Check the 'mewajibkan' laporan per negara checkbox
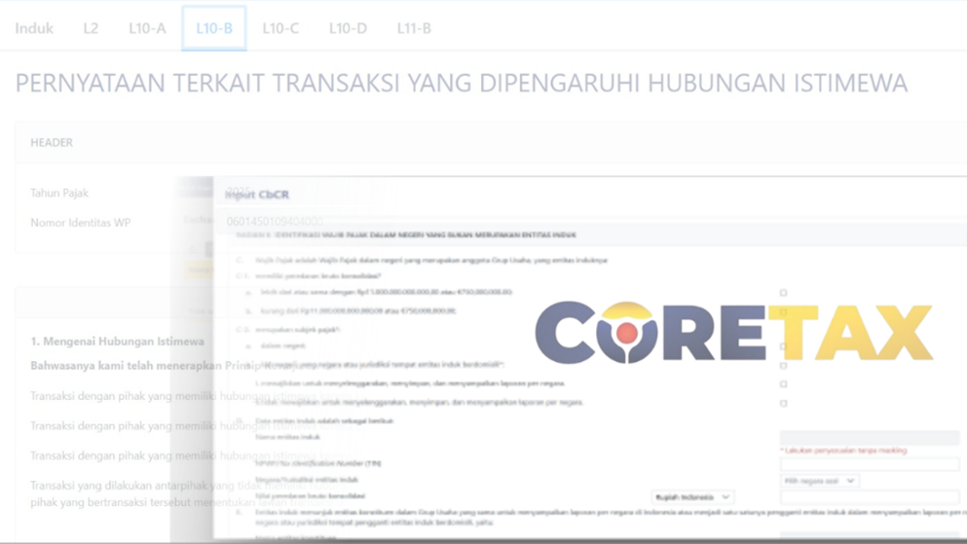 coord(783,383)
